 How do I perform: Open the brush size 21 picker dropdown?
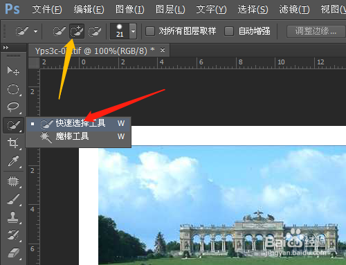pyautogui.click(x=133, y=31)
